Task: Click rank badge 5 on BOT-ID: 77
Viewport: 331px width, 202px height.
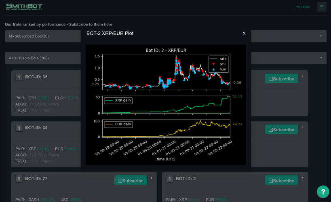Action: click(19, 179)
